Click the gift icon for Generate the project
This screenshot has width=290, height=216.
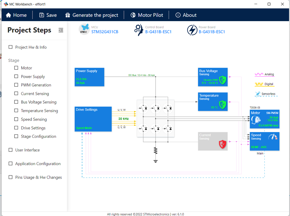(68, 15)
